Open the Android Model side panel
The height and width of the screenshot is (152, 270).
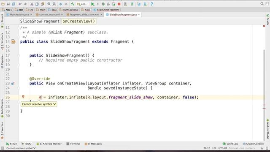coord(268,129)
